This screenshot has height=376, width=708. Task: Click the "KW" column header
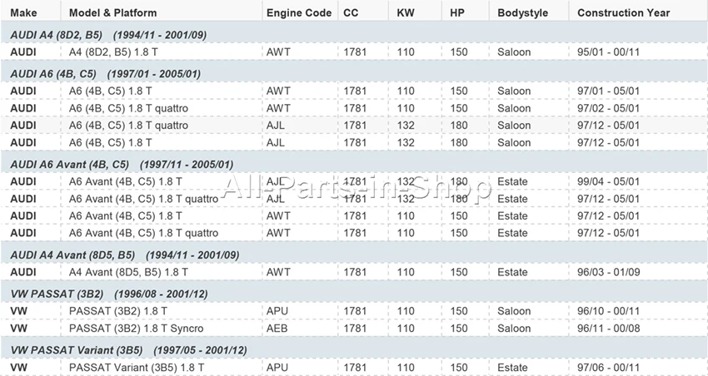coord(406,12)
